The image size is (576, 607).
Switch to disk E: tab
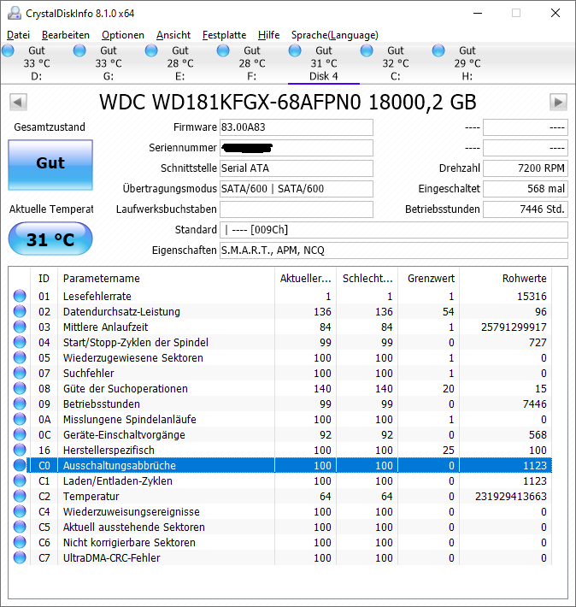coord(180,63)
